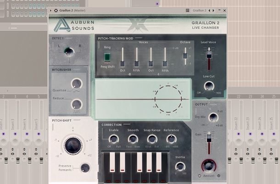Toggle Insert 4 mute dot in mixer
This screenshot has height=184, width=280.
tap(27, 134)
